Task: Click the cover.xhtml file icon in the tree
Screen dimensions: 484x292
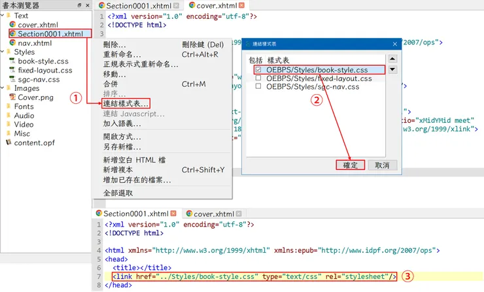Action: click(x=12, y=24)
